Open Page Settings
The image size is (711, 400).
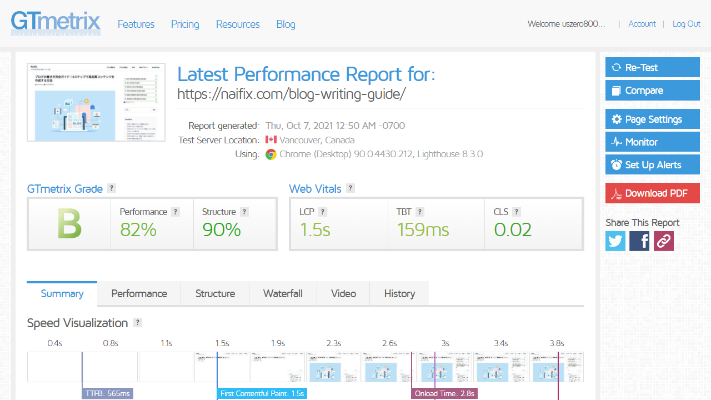pyautogui.click(x=653, y=119)
